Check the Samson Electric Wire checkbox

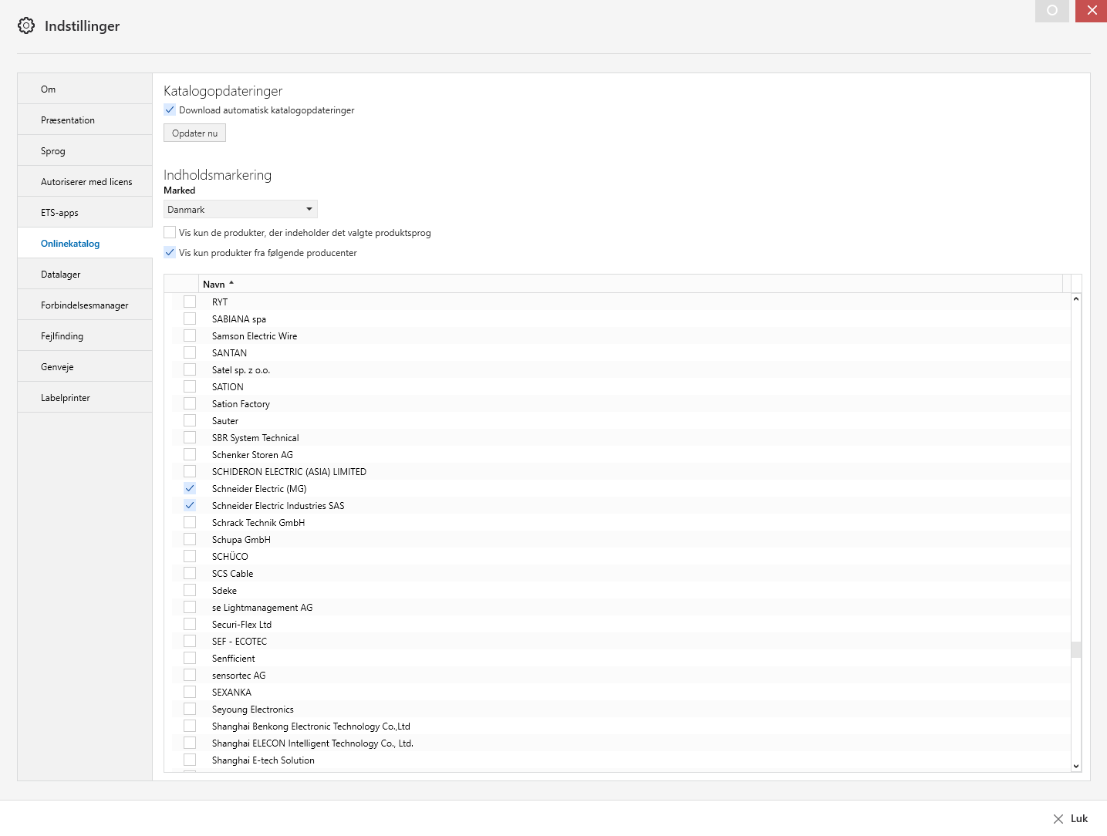coord(190,335)
